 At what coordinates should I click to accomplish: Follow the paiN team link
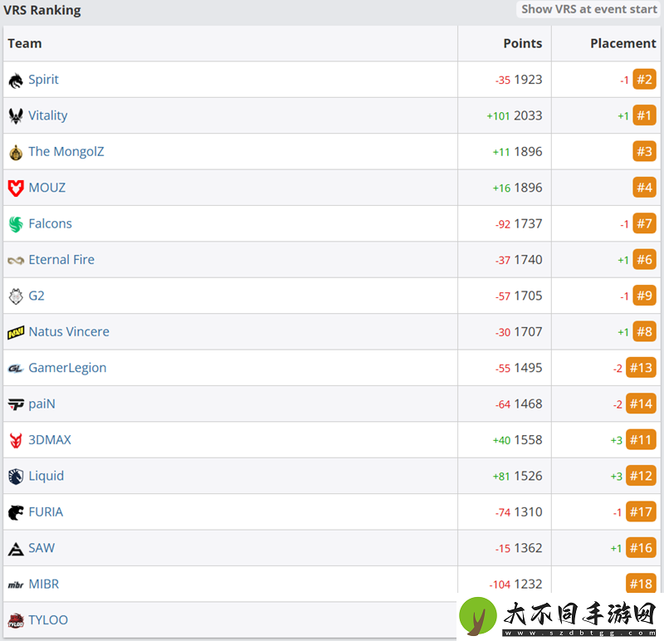tap(42, 404)
